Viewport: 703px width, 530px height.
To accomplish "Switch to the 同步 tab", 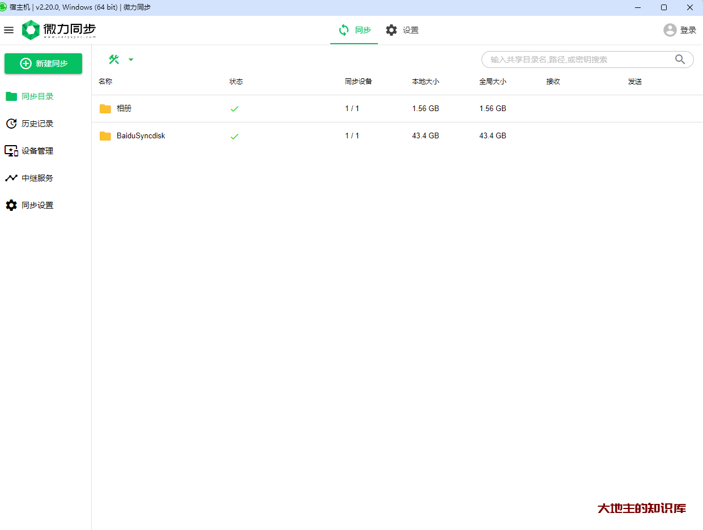I will point(354,30).
